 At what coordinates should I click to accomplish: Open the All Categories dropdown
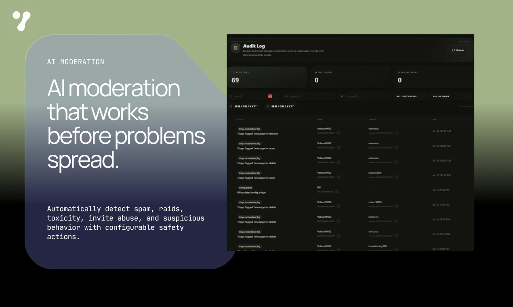(410, 97)
